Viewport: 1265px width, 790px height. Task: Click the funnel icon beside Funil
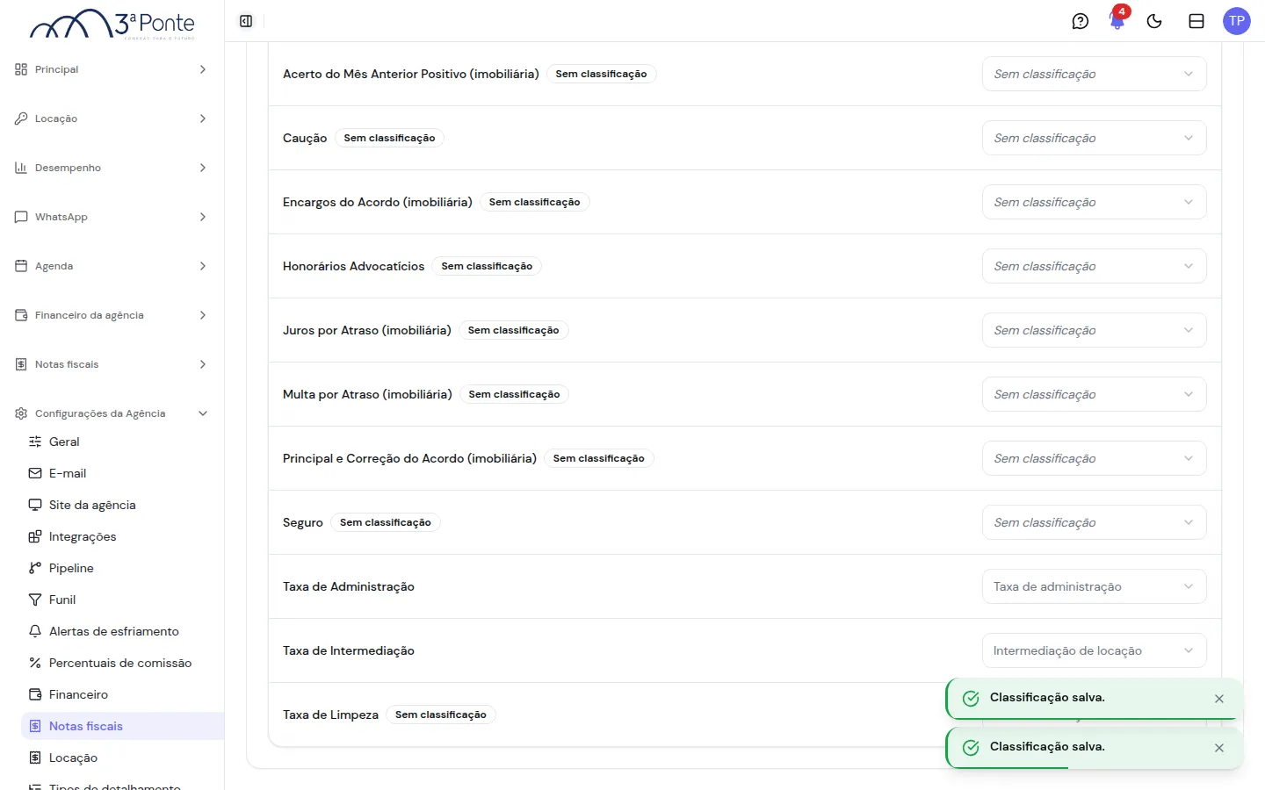click(35, 600)
